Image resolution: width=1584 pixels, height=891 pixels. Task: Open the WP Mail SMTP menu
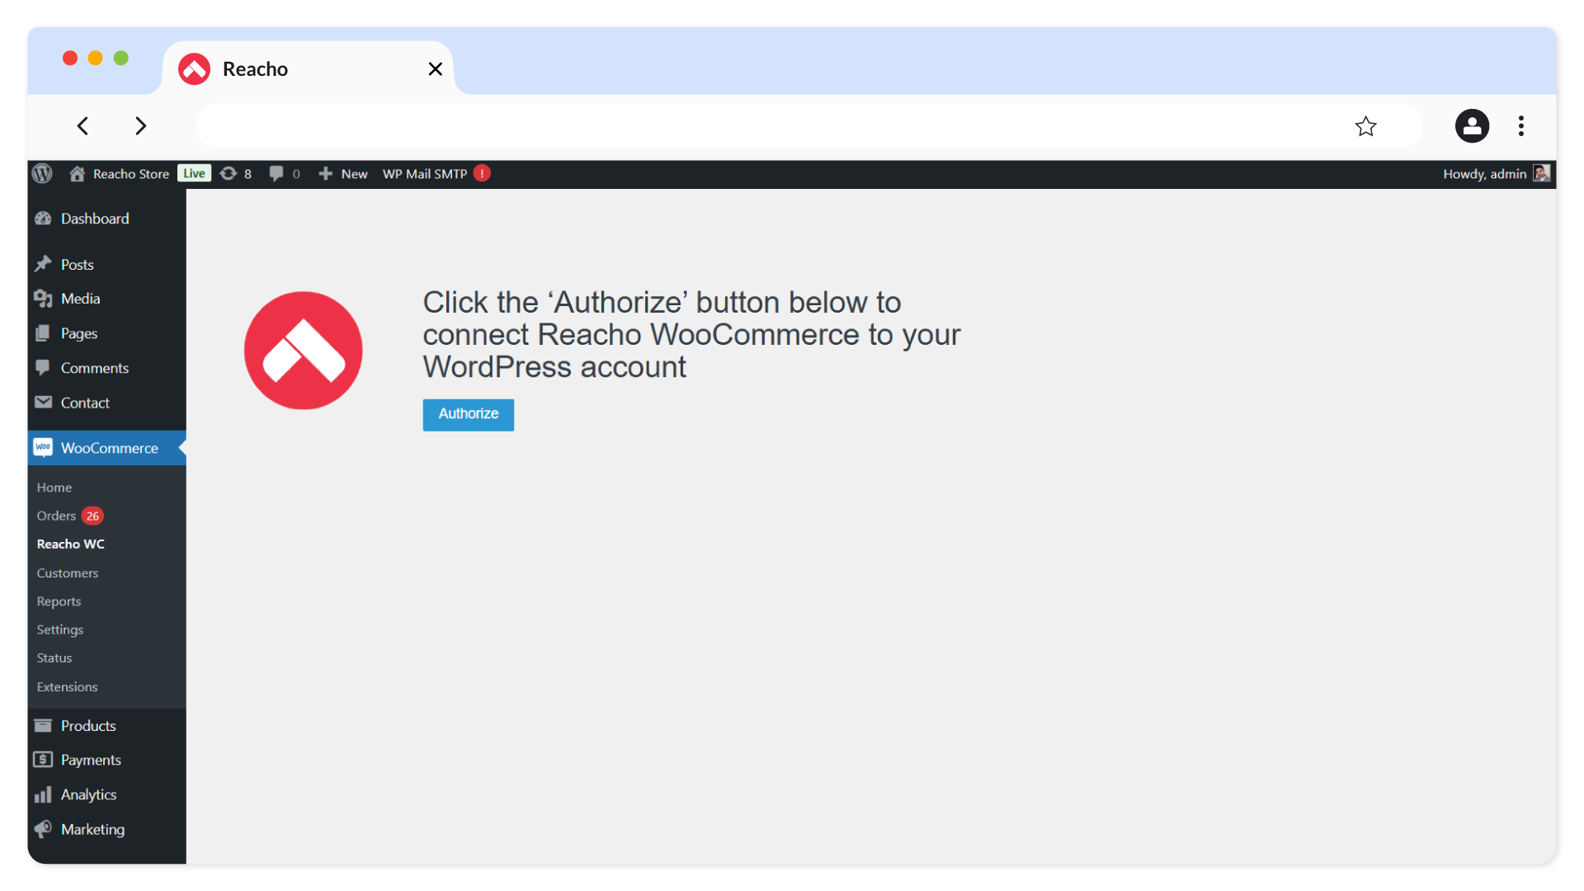click(x=425, y=173)
